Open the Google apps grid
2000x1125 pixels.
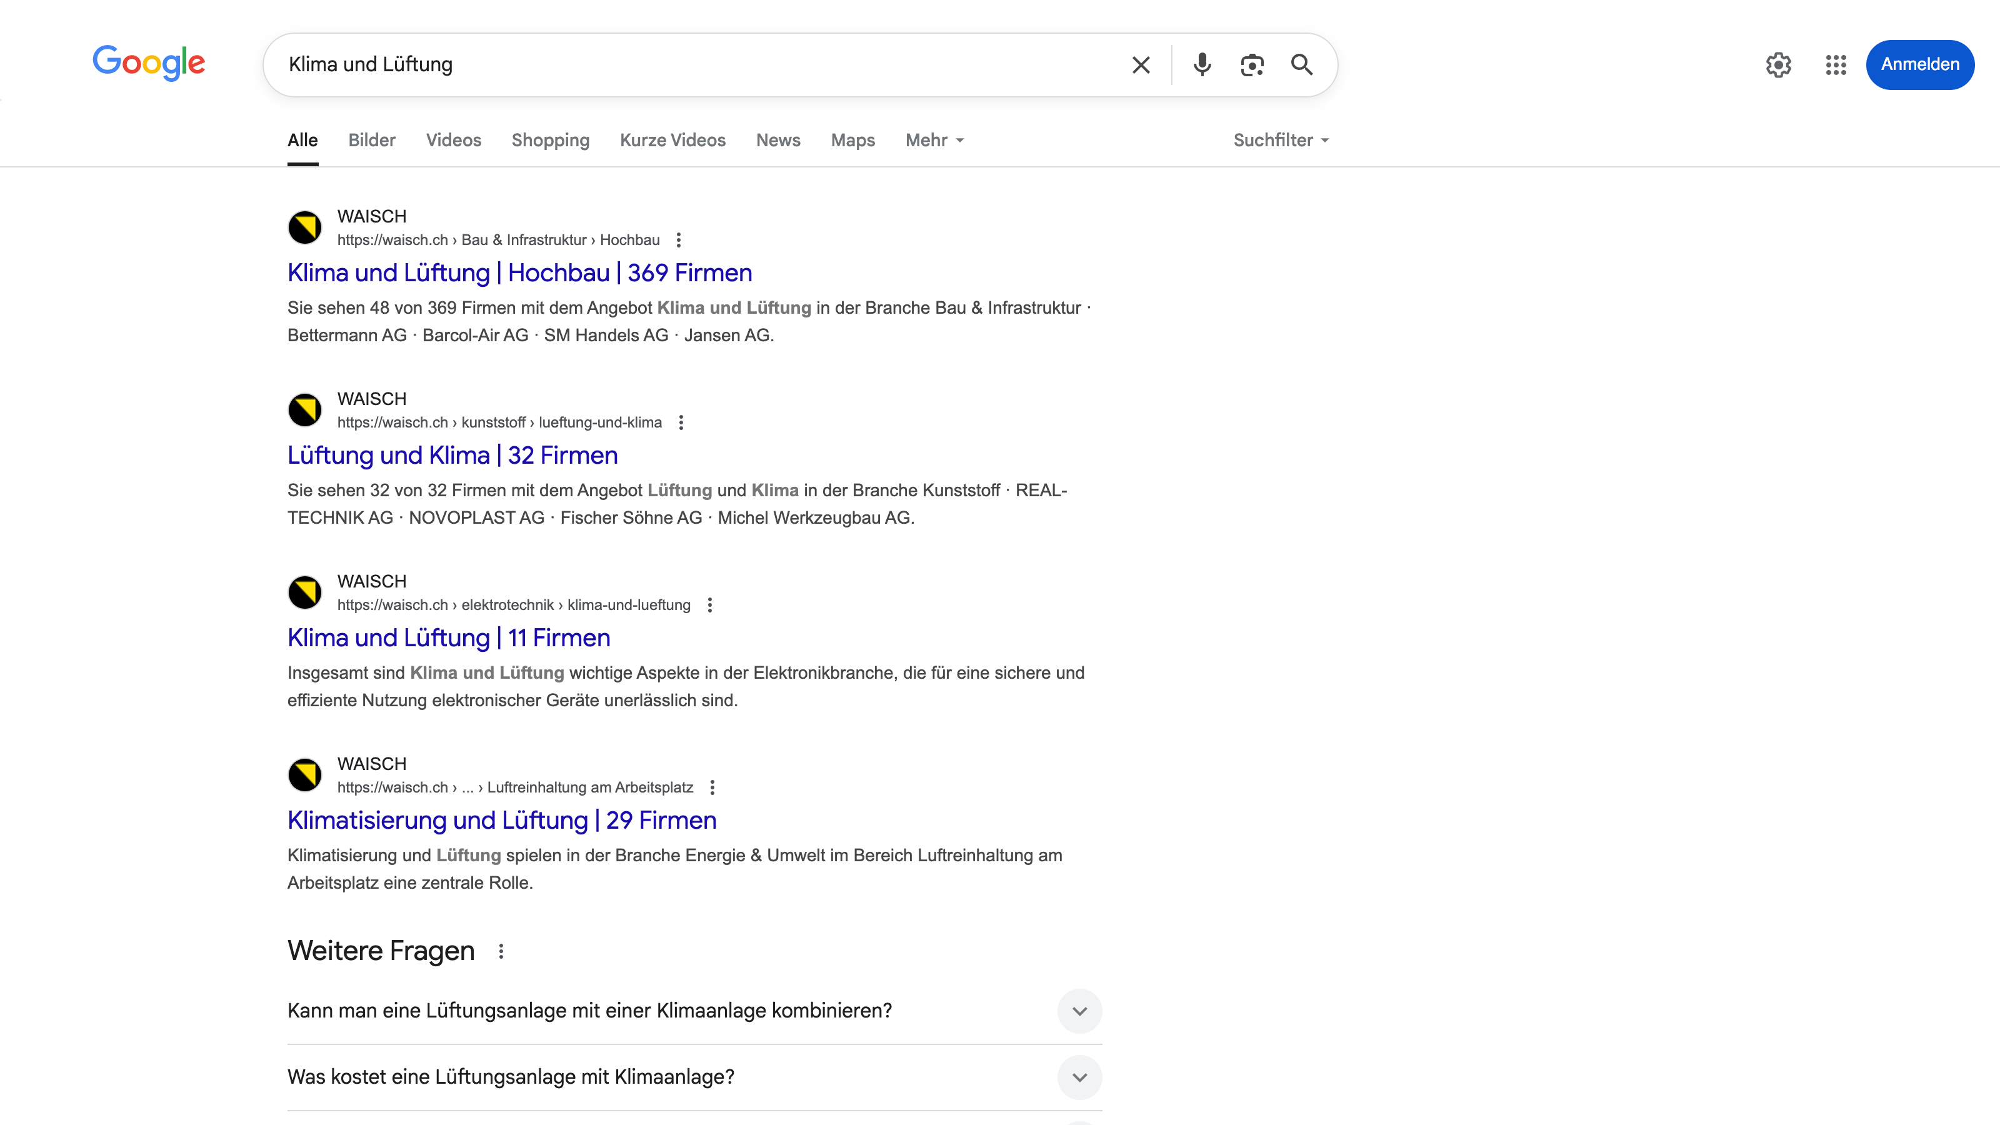click(1836, 64)
